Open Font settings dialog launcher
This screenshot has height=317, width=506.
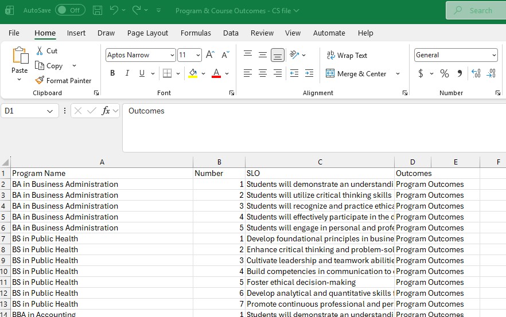tap(231, 93)
